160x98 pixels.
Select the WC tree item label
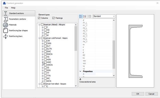tap(48, 78)
